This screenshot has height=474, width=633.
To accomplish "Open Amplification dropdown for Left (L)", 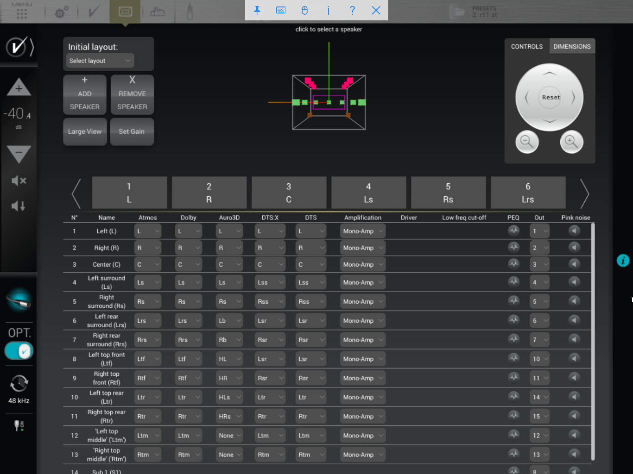I will pyautogui.click(x=363, y=231).
